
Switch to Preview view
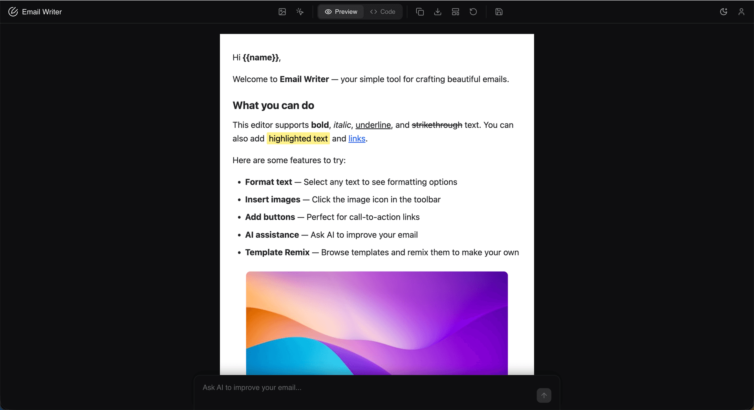[340, 12]
